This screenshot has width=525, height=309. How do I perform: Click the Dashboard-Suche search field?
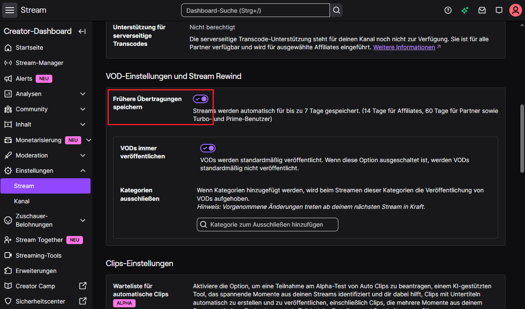point(255,10)
